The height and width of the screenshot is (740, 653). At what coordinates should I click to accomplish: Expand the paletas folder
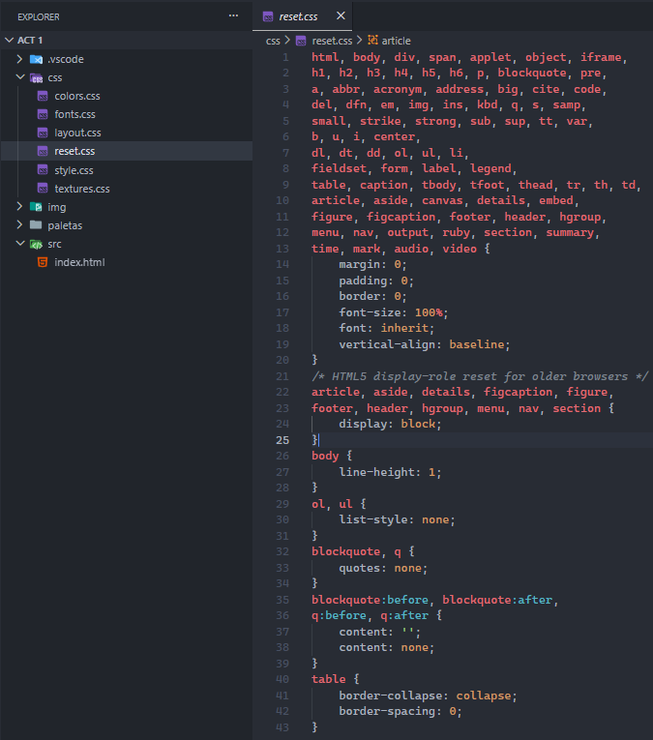[x=19, y=225]
